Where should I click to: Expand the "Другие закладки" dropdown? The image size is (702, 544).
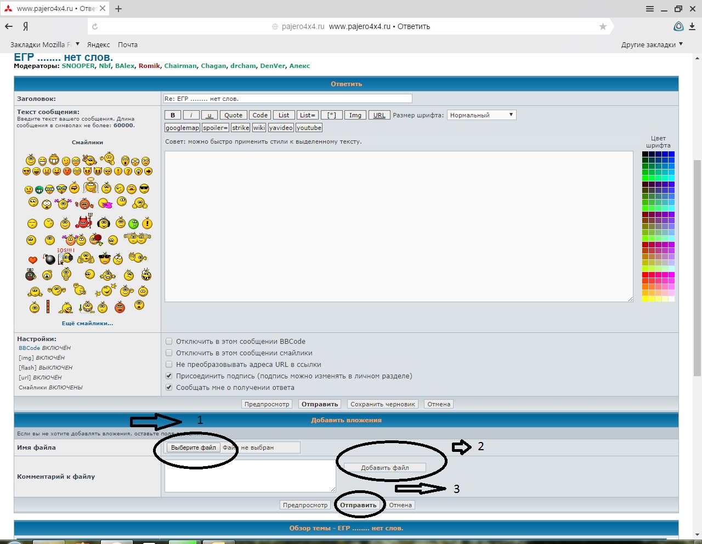[652, 44]
